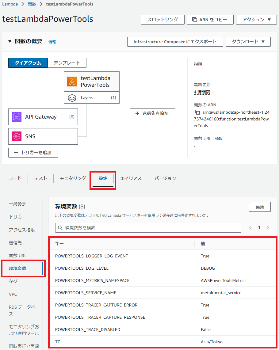Go to previous page of environment variables
Screen dimensions: 279x350
tap(250, 228)
